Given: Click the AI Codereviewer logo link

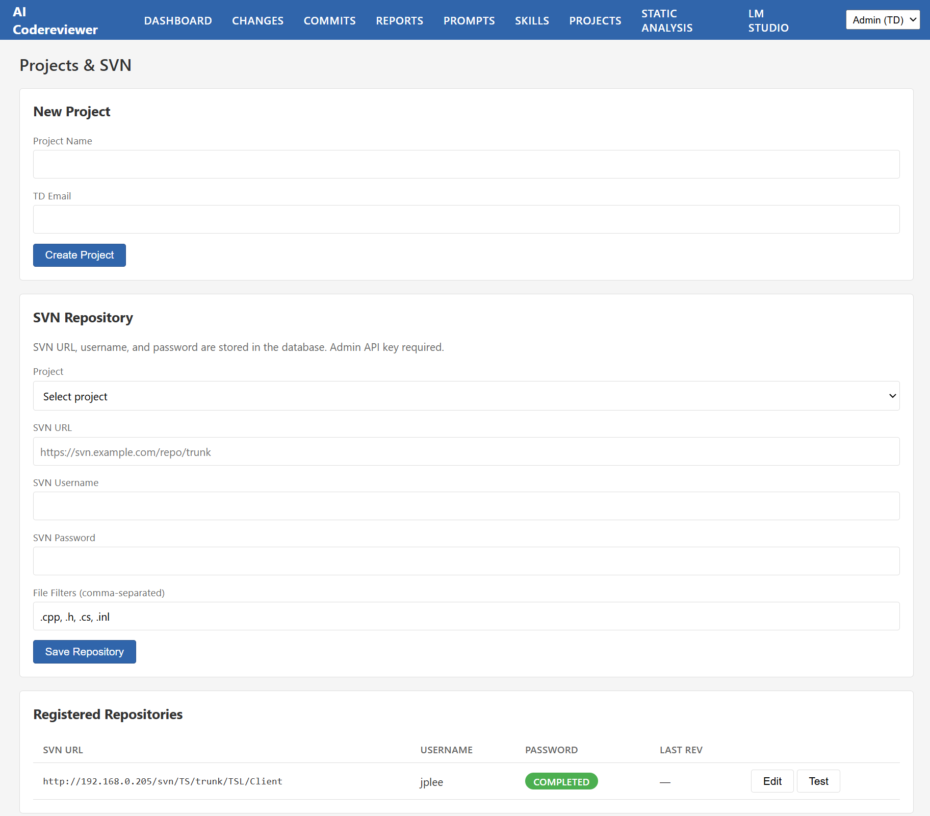Looking at the screenshot, I should [55, 20].
